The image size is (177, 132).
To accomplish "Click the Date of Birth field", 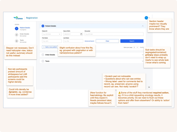I will [x=73, y=34].
